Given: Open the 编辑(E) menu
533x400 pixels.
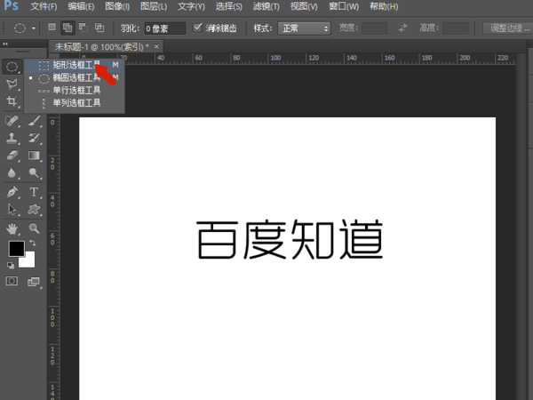Looking at the screenshot, I should [x=81, y=6].
